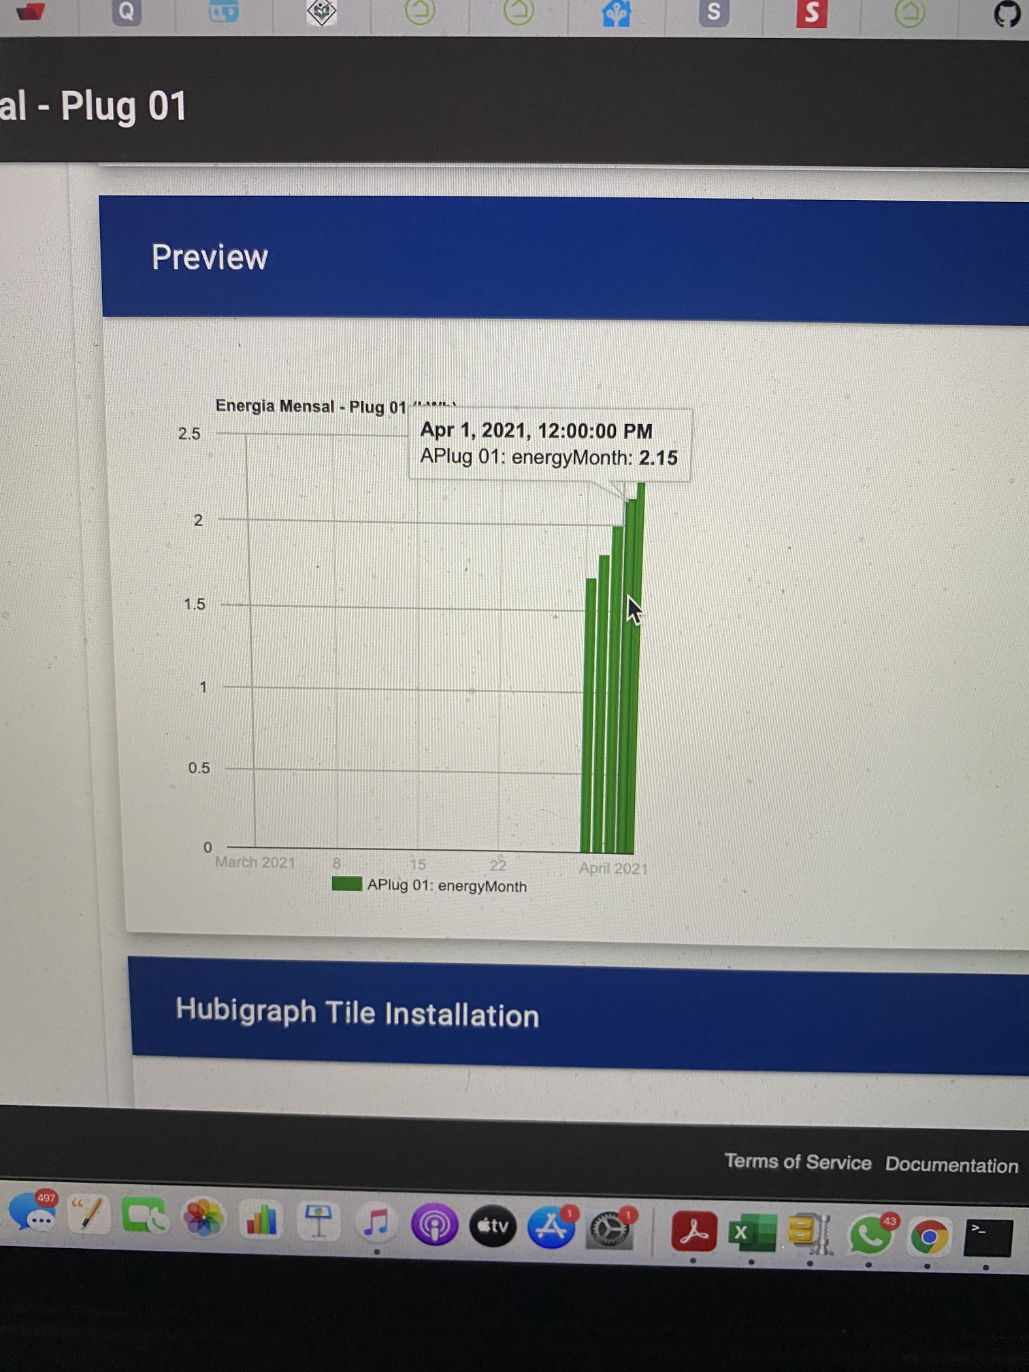Open the Terms of Service link

click(798, 1162)
